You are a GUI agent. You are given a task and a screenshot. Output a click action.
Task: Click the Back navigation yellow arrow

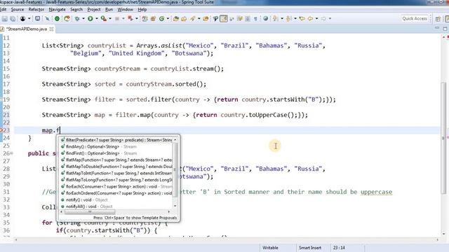point(310,19)
